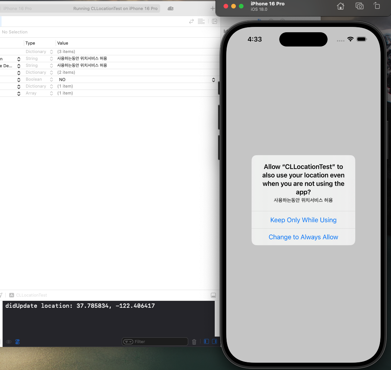This screenshot has height=370, width=391.
Task: Open type popup of second String row
Action: [51, 66]
